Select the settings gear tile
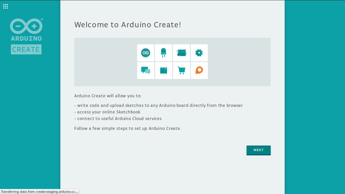Image resolution: width=345 pixels, height=194 pixels. 199,53
